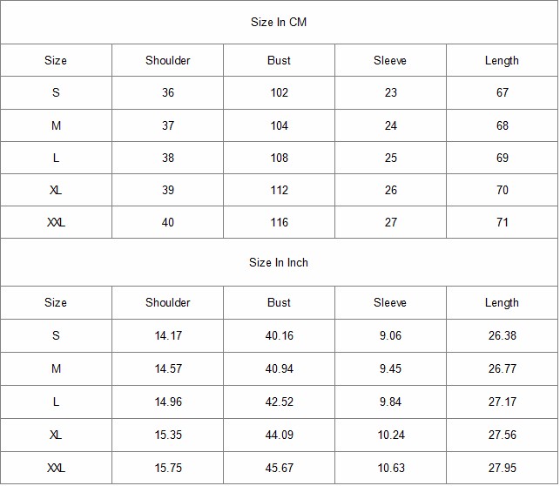
Task: Click the shoulder value 36 cell
Action: [168, 93]
